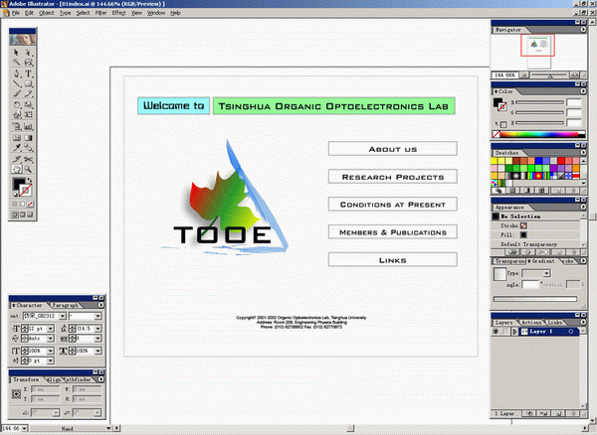The width and height of the screenshot is (597, 435).
Task: Switch to the Paragraph tab
Action: coord(64,305)
